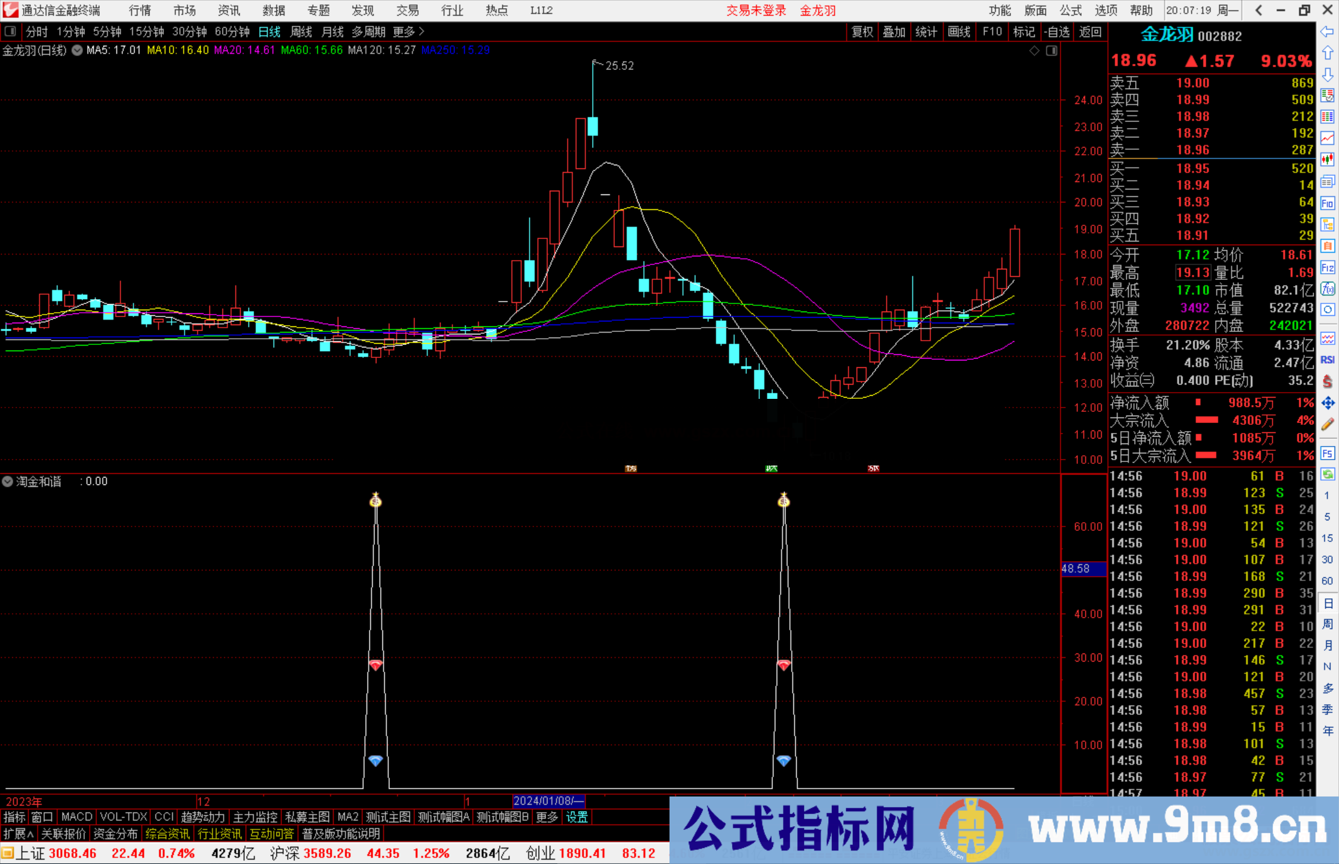Viewport: 1339px width, 864px height.
Task: Open the 公式 menu
Action: click(1070, 11)
